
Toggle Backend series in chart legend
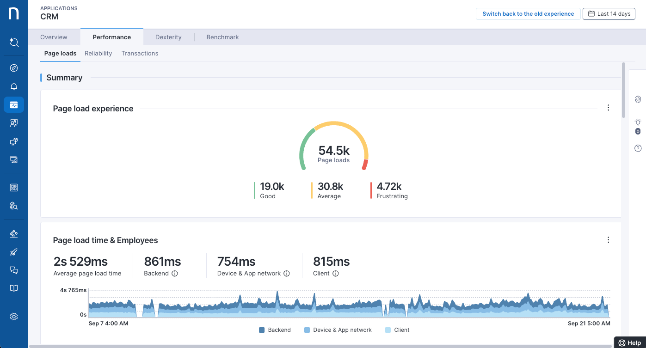click(x=275, y=330)
